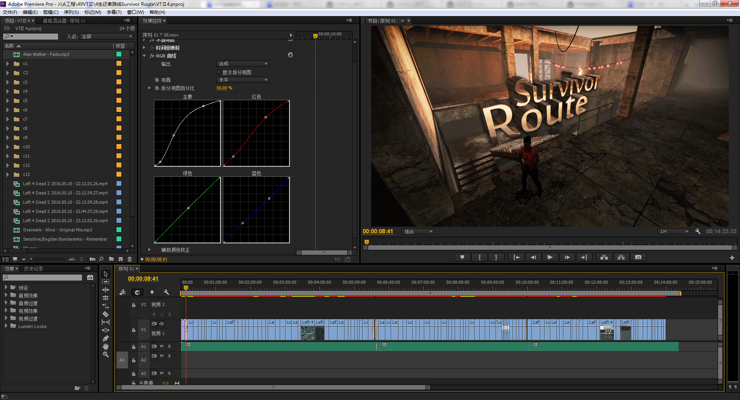Collapse the RGB curves effect
This screenshot has width=740, height=400.
point(145,56)
